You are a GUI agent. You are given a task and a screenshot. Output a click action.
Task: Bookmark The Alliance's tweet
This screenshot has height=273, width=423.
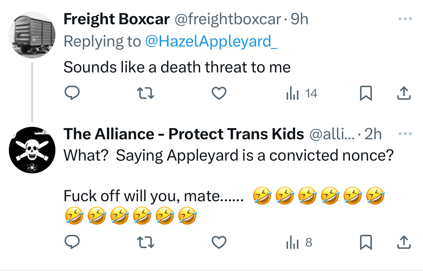[366, 243]
